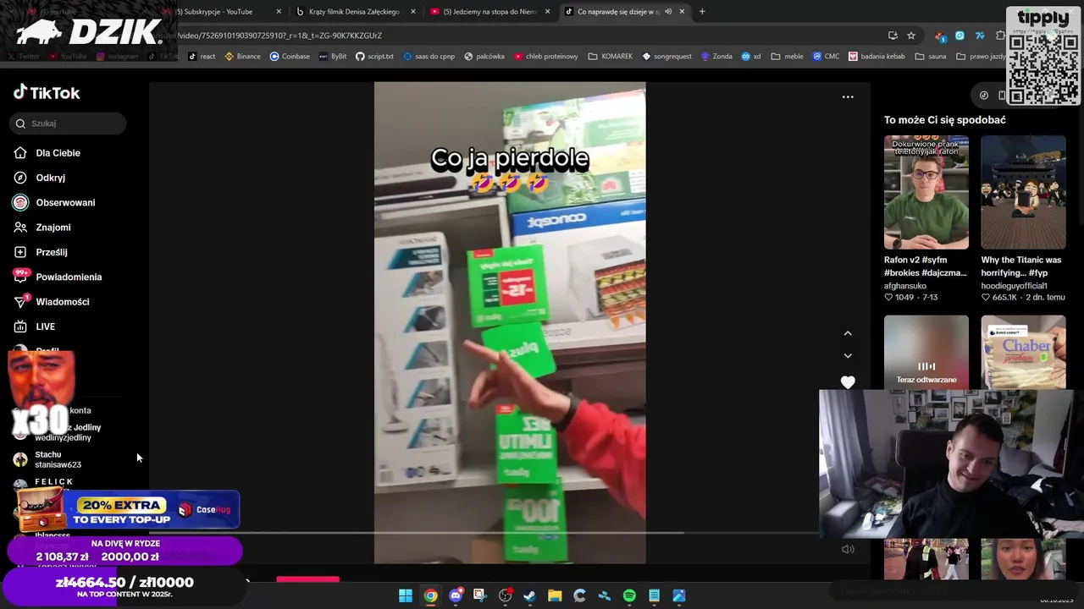Screen dimensions: 1084x609
Task: Click the CaseHug 20% extra banner
Action: pyautogui.click(x=129, y=510)
